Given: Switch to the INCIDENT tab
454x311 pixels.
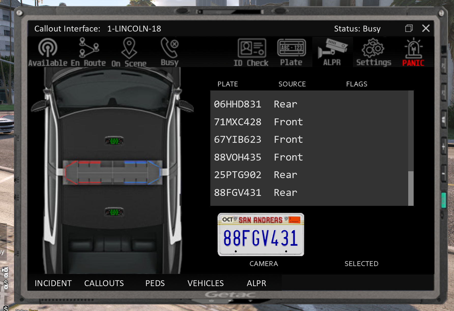Looking at the screenshot, I should tap(53, 283).
